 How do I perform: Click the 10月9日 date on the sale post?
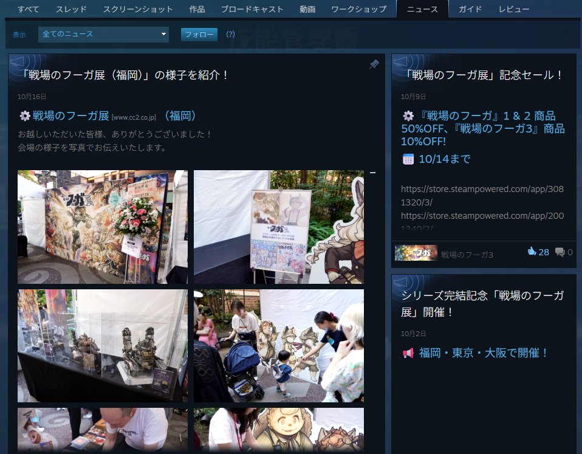pyautogui.click(x=413, y=97)
